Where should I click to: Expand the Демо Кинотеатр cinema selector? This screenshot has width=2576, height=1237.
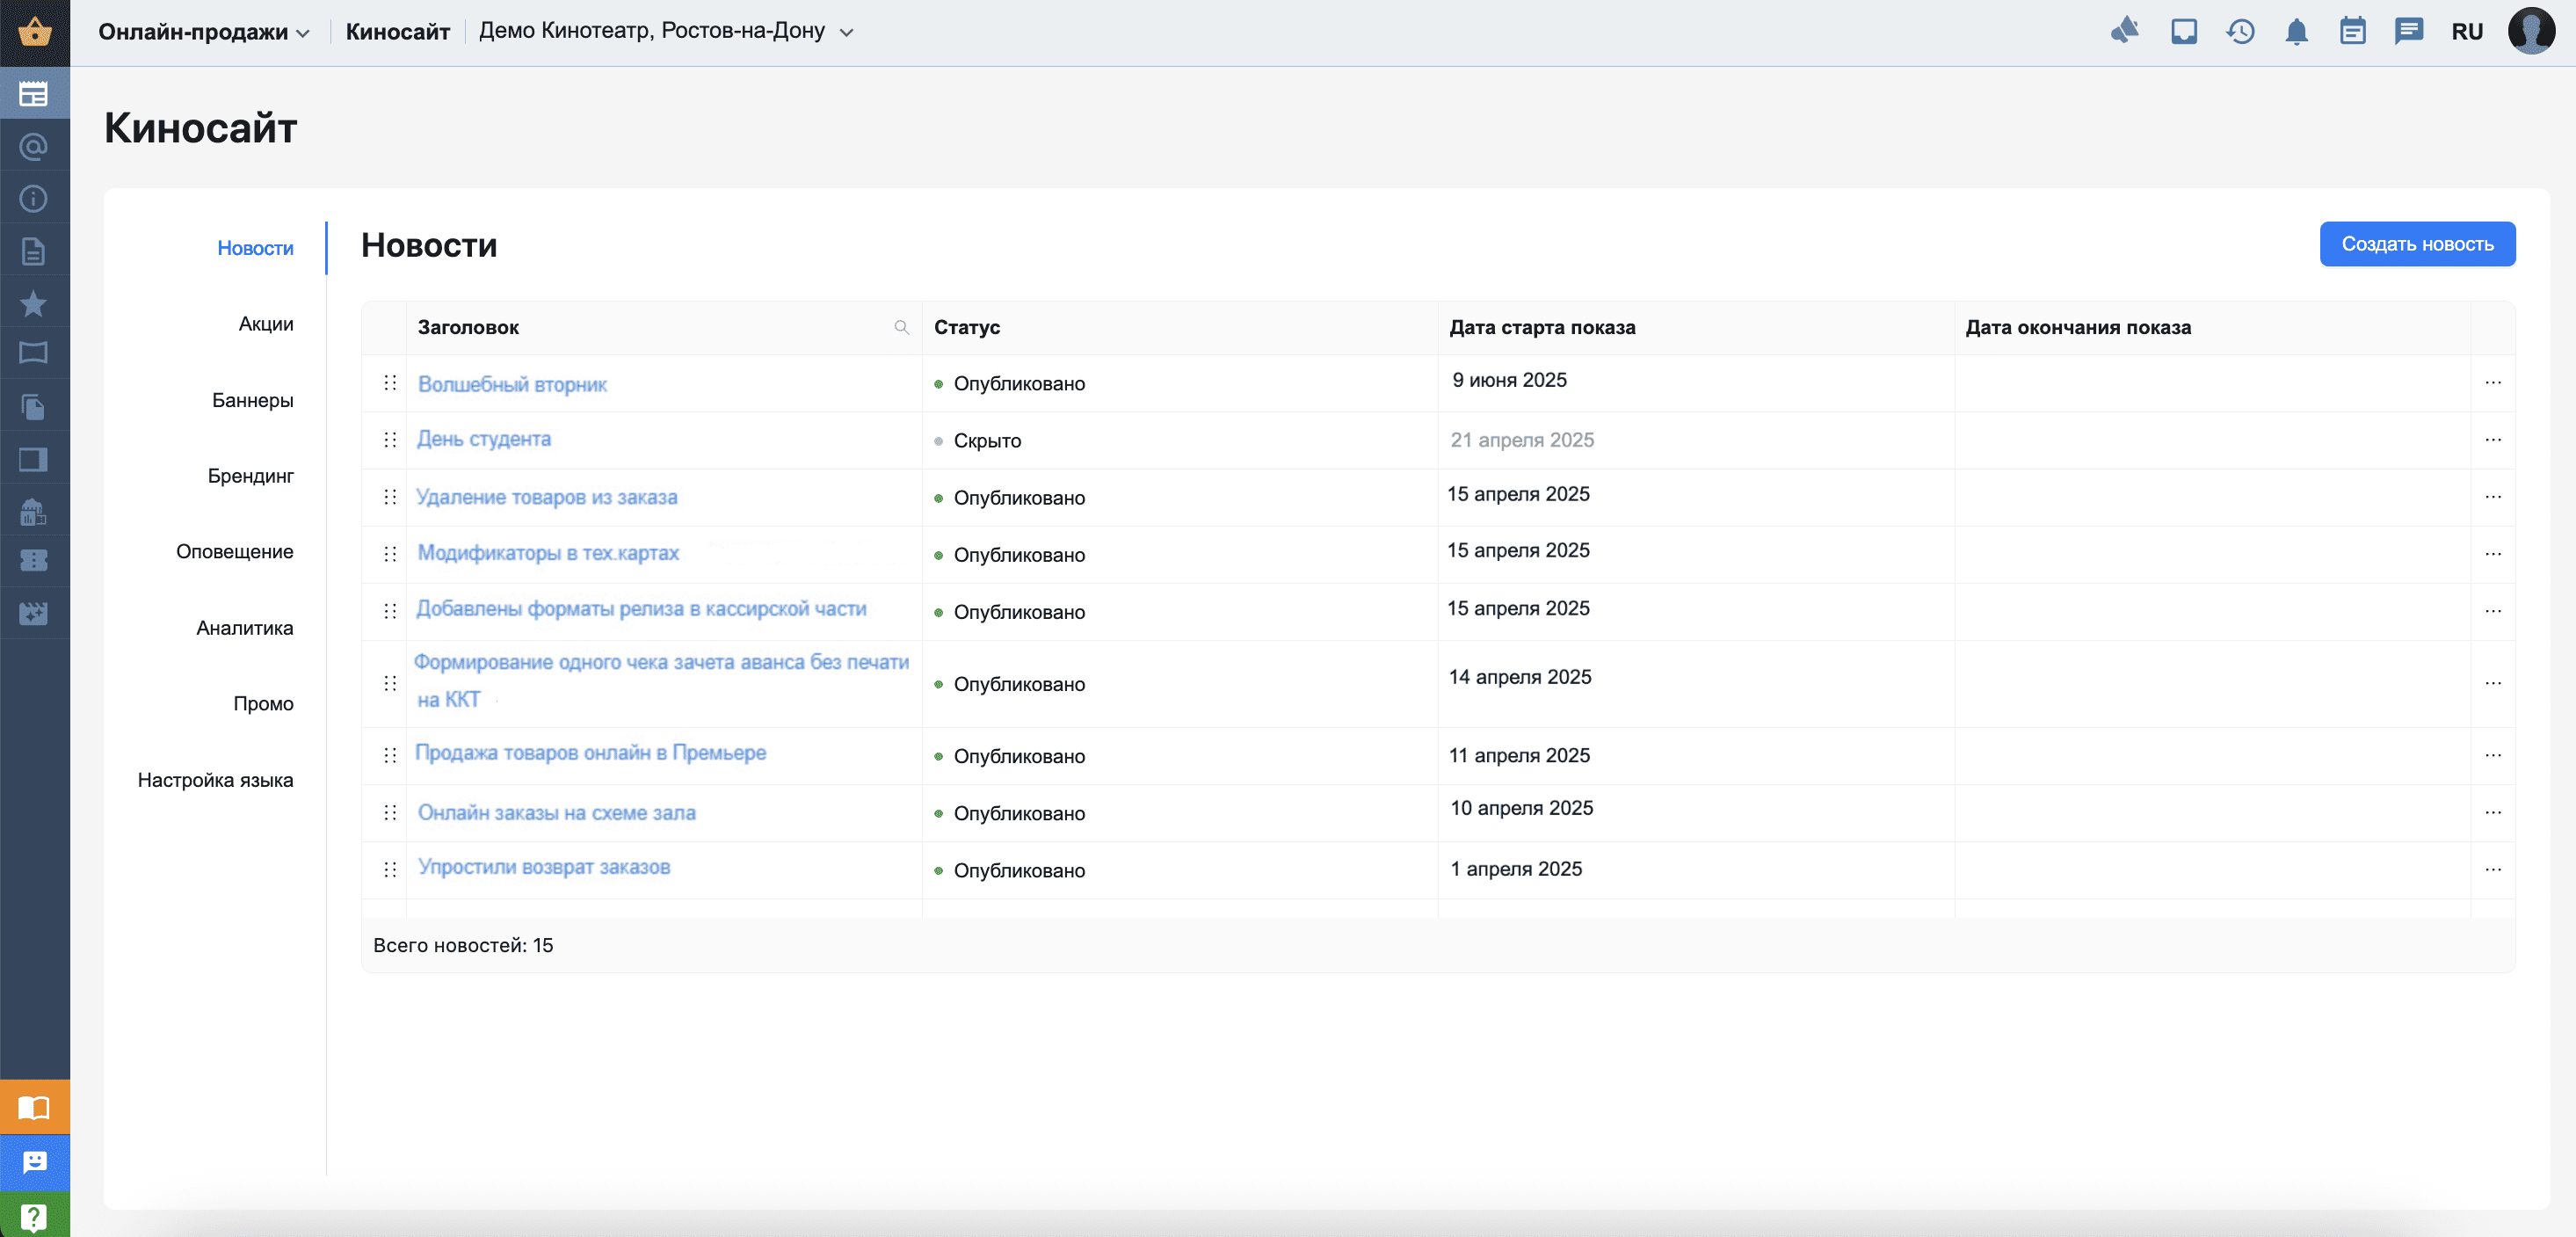click(x=666, y=32)
